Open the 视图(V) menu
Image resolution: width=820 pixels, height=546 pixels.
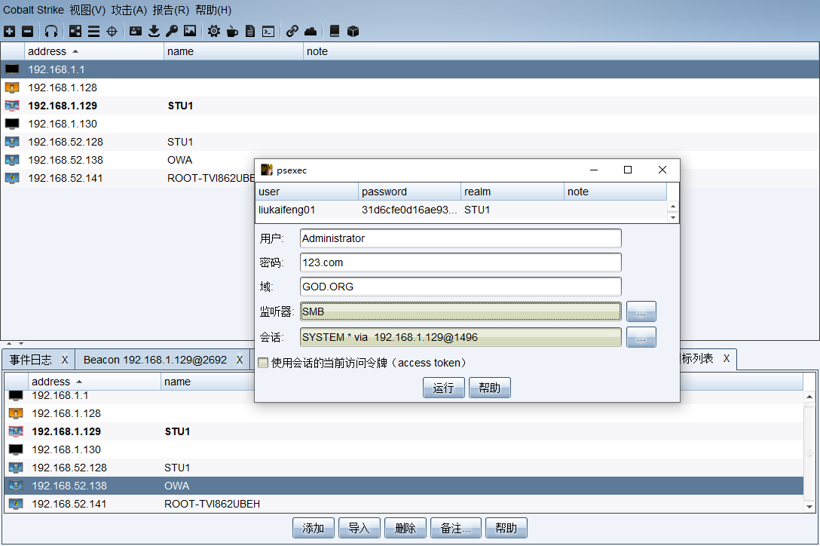point(87,10)
